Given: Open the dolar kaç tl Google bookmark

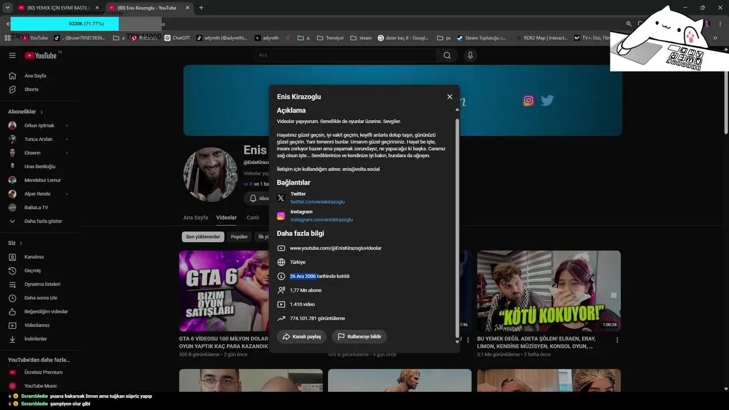Looking at the screenshot, I should [x=403, y=38].
